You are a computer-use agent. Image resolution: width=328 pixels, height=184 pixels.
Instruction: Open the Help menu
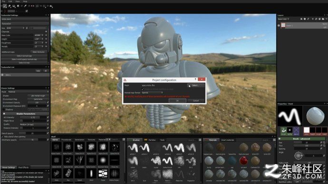point(25,1)
